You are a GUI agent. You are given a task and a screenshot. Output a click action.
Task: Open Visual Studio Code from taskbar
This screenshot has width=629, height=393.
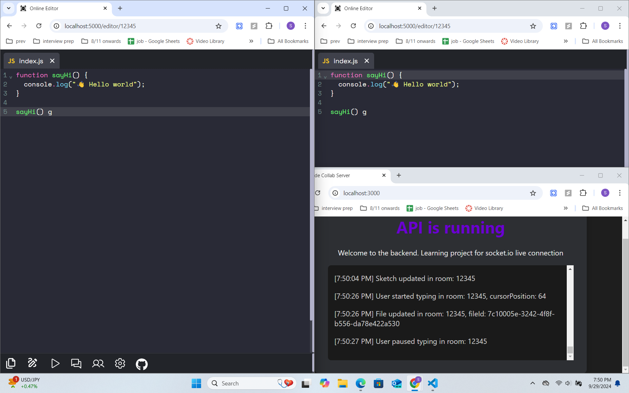click(x=433, y=383)
